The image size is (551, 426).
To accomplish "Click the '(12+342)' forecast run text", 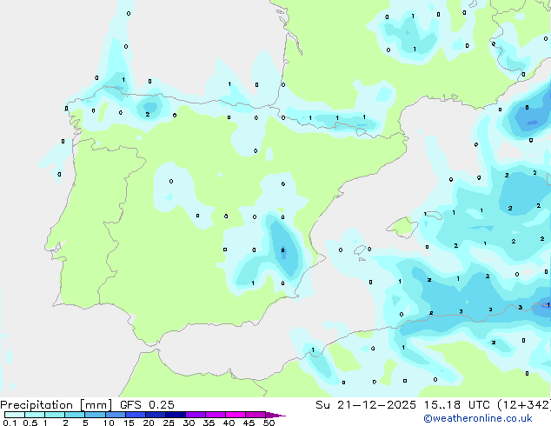I will coord(524,405).
